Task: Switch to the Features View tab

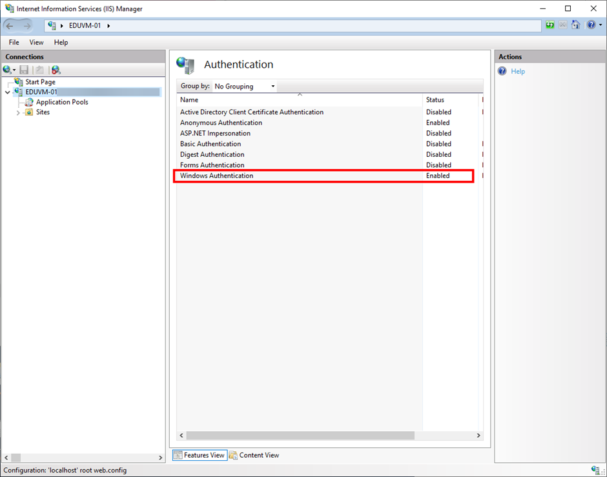Action: [x=200, y=455]
